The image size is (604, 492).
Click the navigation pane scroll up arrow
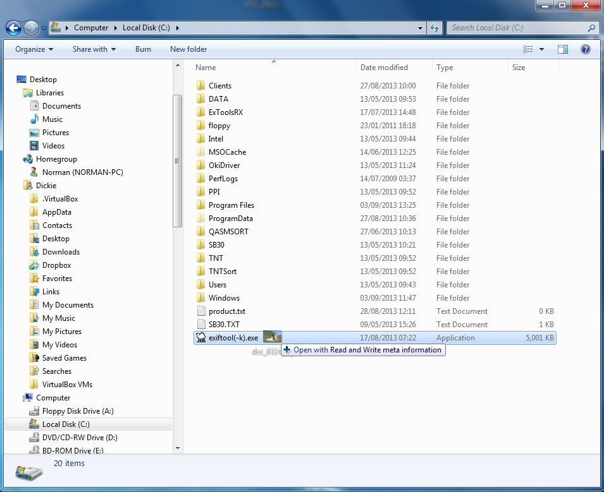[178, 66]
